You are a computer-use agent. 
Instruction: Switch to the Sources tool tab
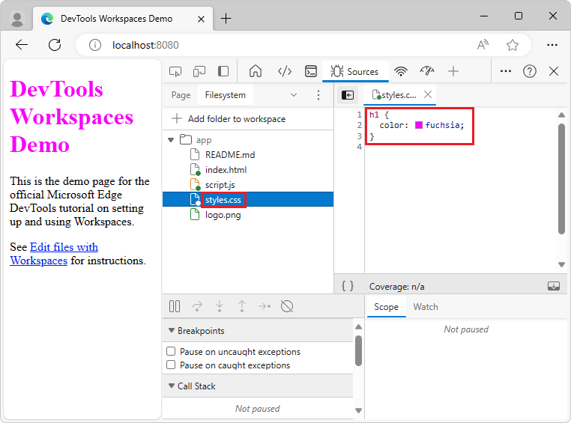click(x=354, y=71)
